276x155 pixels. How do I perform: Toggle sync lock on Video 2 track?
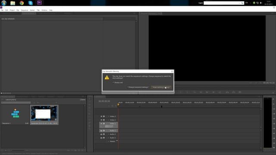click(104, 120)
